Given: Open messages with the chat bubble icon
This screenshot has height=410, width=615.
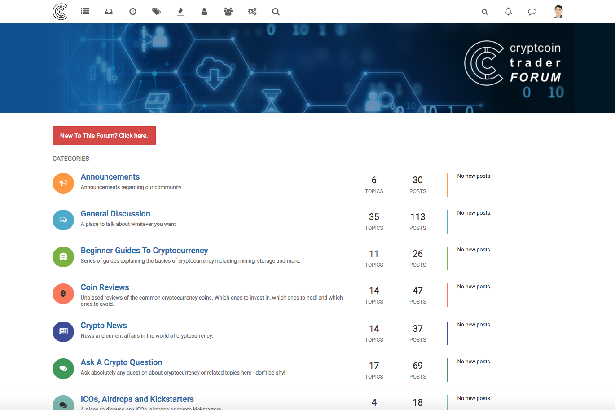Looking at the screenshot, I should point(532,12).
